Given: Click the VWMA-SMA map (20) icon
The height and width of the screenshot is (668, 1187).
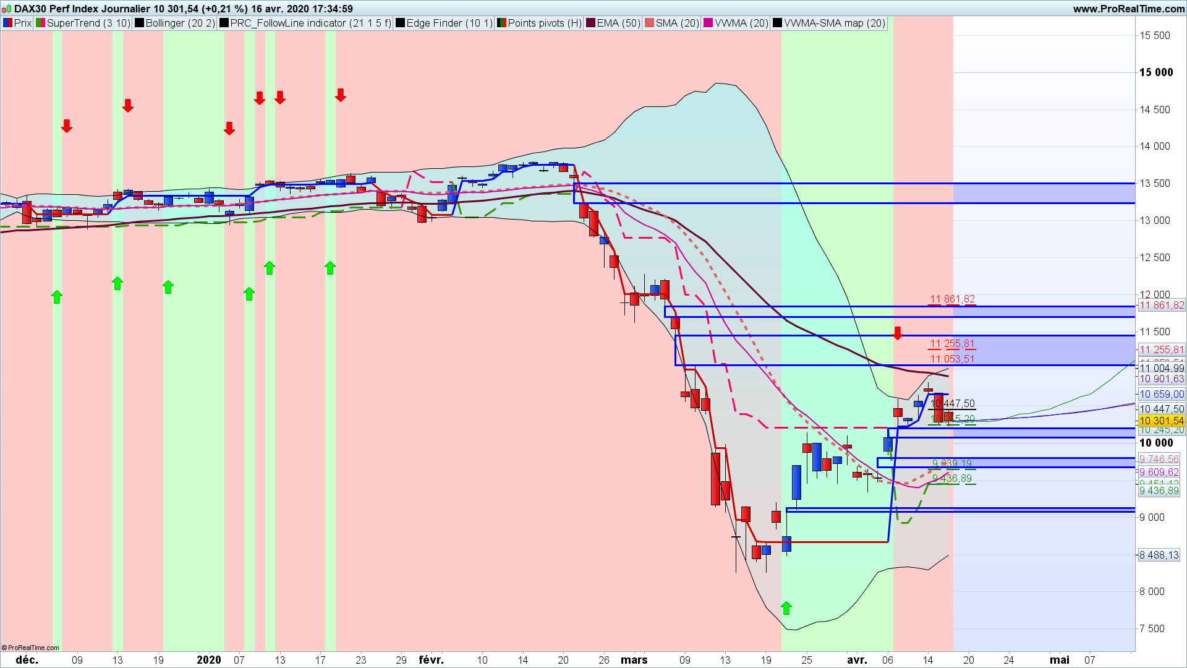Looking at the screenshot, I should pyautogui.click(x=778, y=23).
